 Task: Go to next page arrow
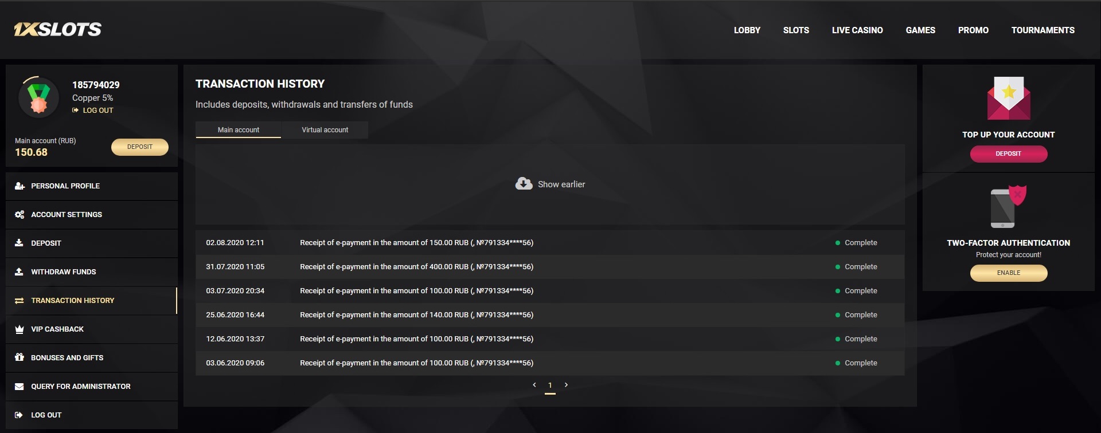pyautogui.click(x=566, y=385)
